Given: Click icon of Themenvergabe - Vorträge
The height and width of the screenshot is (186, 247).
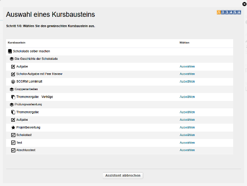Looking at the screenshot, I should pyautogui.click(x=13, y=97).
